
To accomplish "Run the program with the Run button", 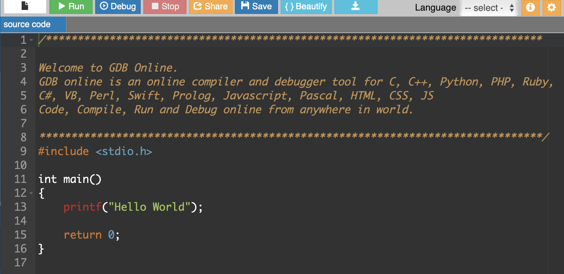I will 71,6.
